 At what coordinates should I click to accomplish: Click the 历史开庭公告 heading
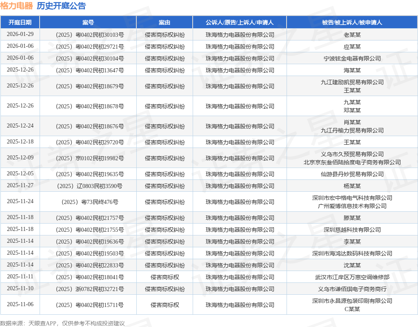[61, 6]
